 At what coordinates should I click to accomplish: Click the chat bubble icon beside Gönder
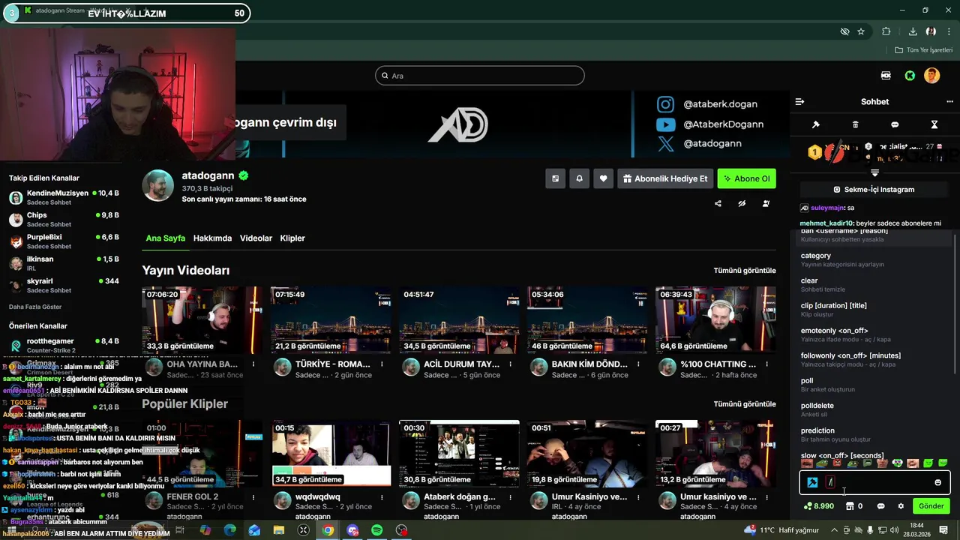tap(880, 506)
